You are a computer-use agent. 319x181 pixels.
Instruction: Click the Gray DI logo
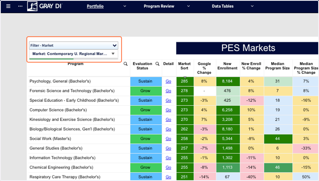(45, 6)
